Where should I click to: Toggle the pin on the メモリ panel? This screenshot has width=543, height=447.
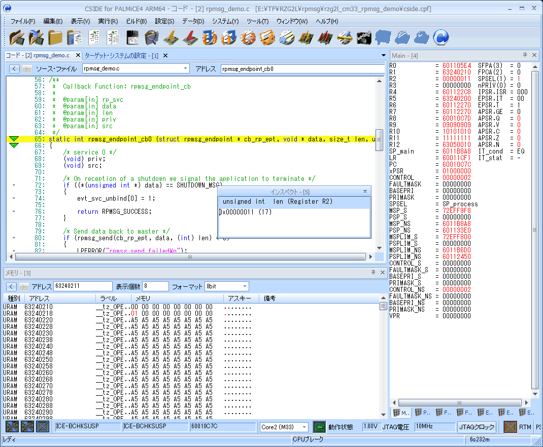[x=373, y=273]
